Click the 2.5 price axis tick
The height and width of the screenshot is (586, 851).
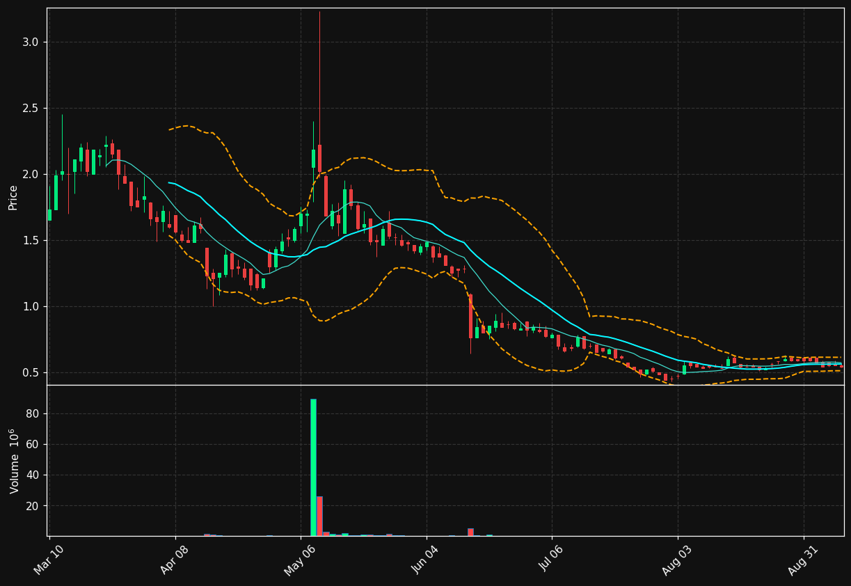point(31,109)
